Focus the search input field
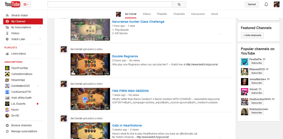283x139 pixels. click(x=110, y=4)
